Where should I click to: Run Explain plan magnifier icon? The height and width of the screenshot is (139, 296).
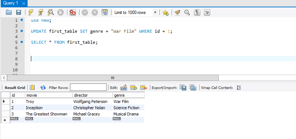tap(50, 13)
